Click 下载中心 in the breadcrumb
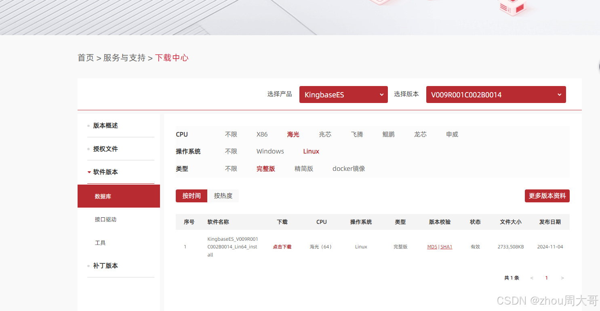Screen dimensions: 600x311 tap(172, 58)
